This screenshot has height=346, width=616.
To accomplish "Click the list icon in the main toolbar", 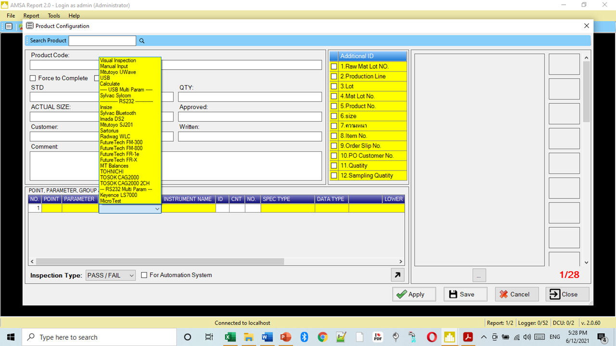I will tap(9, 26).
